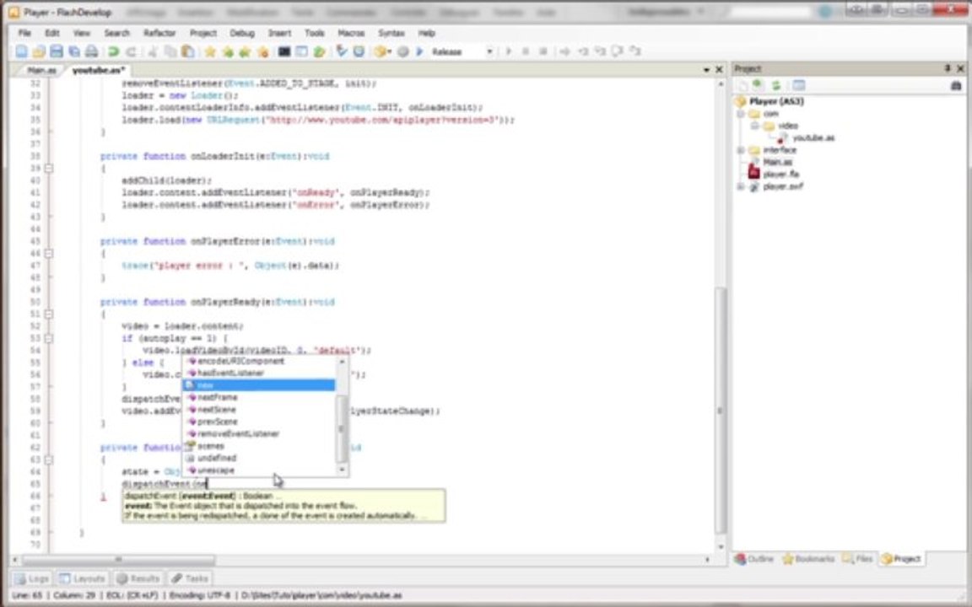Click the Open file folder icon
The image size is (972, 607).
point(39,51)
